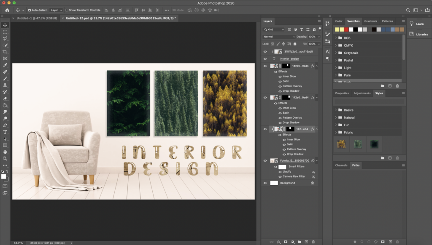The width and height of the screenshot is (432, 245).
Task: Toggle visibility of Camera Raw Filter
Action: tap(280, 176)
